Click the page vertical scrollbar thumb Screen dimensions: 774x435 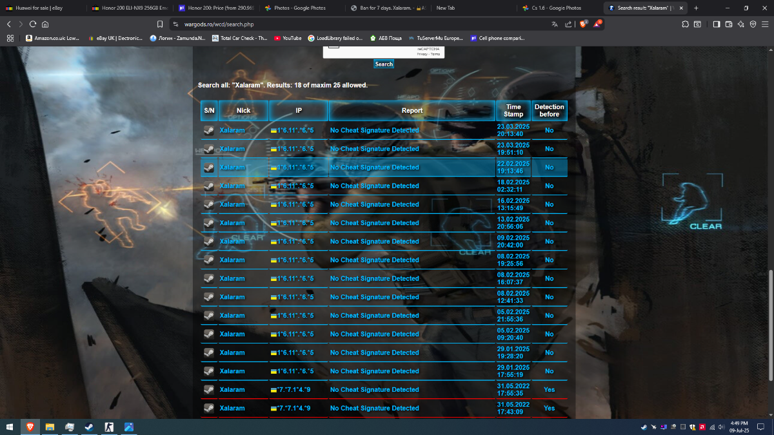pos(771,325)
